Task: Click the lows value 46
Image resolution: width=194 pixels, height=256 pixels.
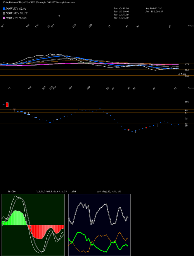Action: (154, 88)
